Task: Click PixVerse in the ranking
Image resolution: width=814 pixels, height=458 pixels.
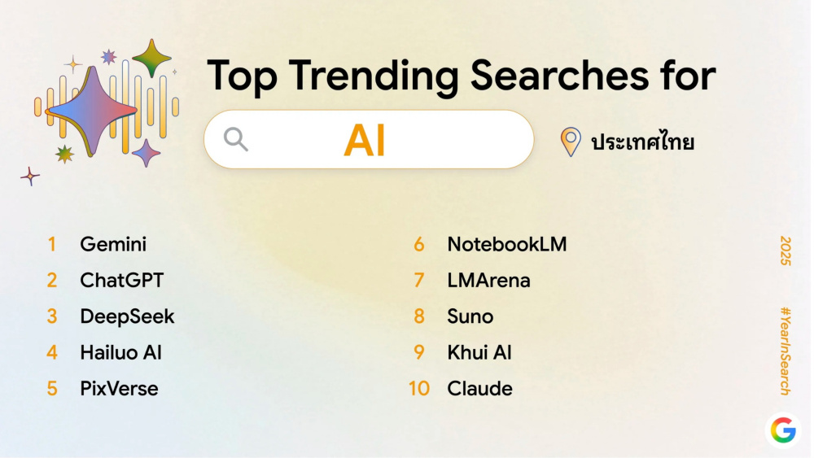Action: coord(119,389)
